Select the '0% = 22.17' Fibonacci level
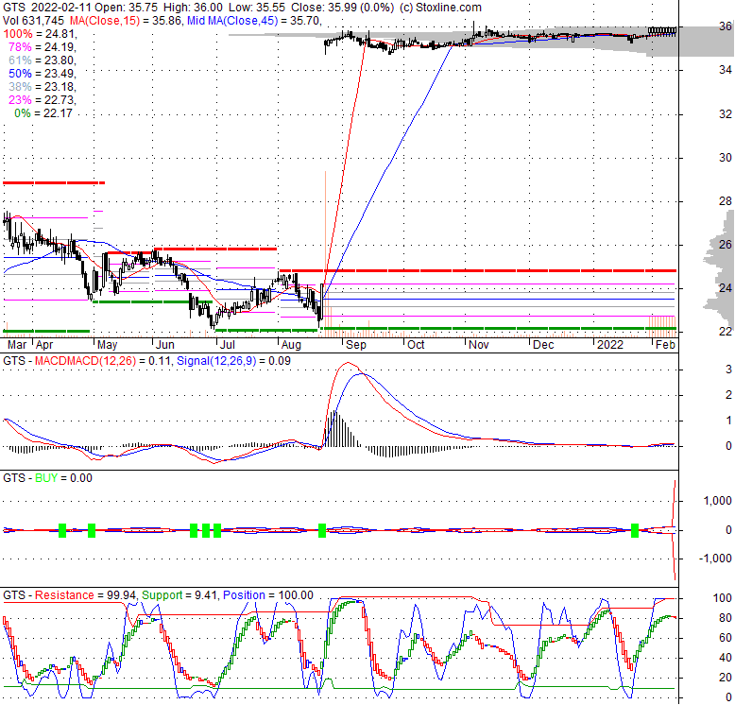The image size is (735, 705). [43, 113]
